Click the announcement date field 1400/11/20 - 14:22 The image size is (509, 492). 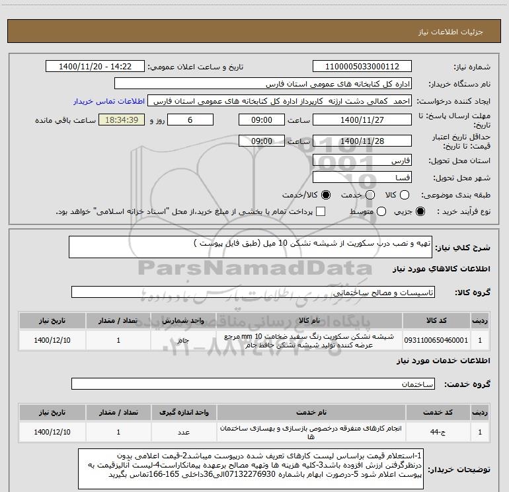point(95,67)
